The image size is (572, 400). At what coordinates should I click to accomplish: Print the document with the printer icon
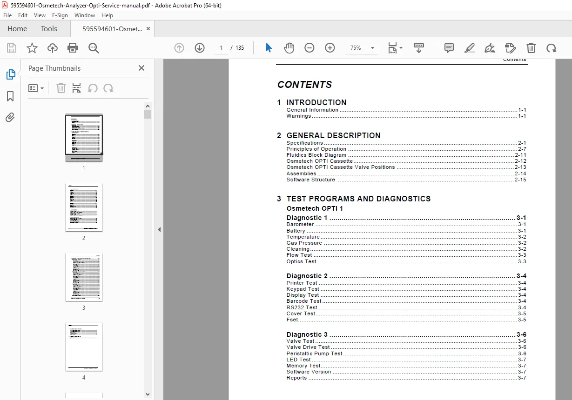point(73,48)
